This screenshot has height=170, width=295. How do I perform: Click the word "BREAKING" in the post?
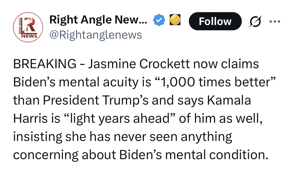tap(45, 64)
